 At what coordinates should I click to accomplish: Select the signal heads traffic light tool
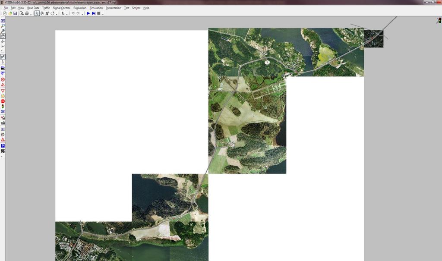tap(3, 107)
